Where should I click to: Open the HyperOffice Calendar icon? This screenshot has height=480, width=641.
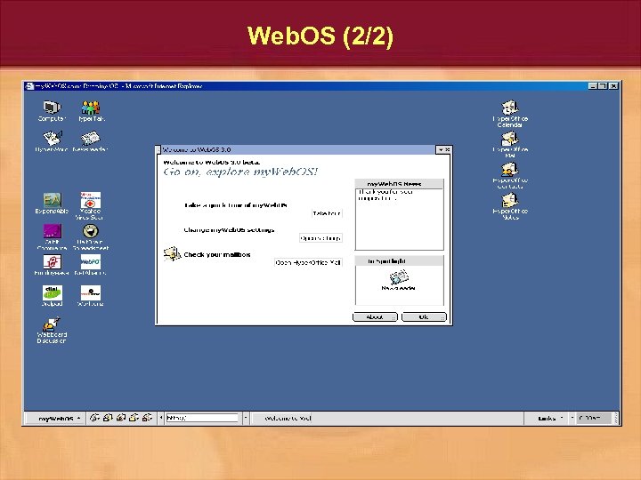510,114
